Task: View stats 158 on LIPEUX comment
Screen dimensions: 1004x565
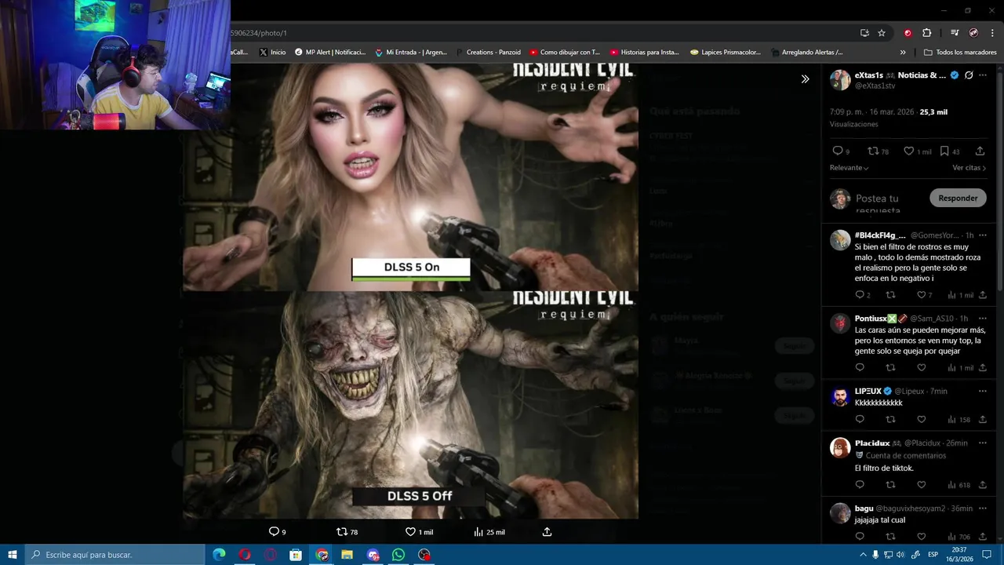Action: click(959, 419)
